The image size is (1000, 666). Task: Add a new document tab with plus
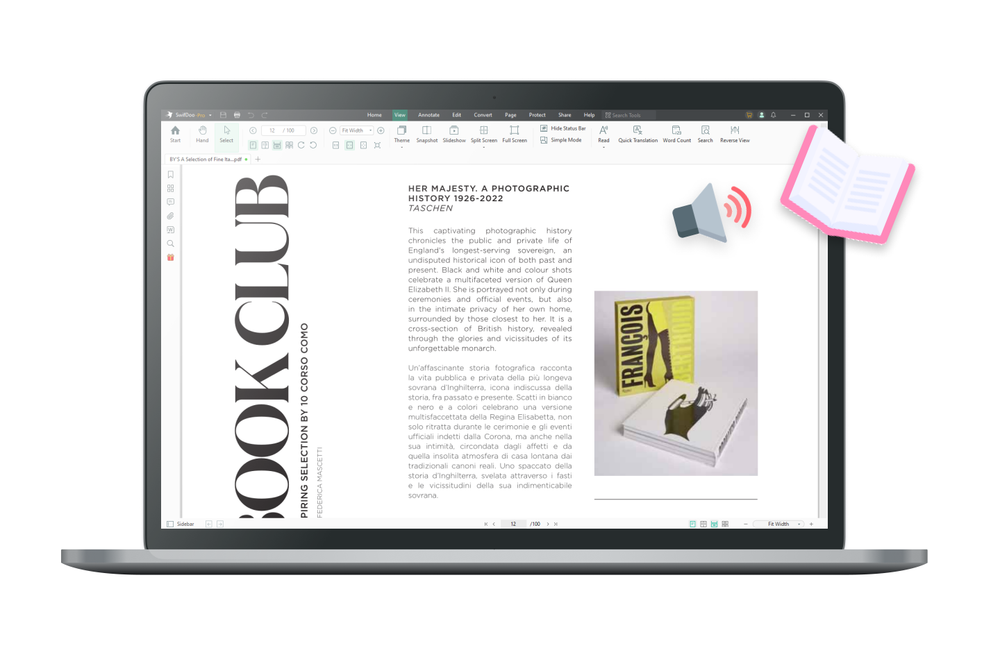coord(258,160)
